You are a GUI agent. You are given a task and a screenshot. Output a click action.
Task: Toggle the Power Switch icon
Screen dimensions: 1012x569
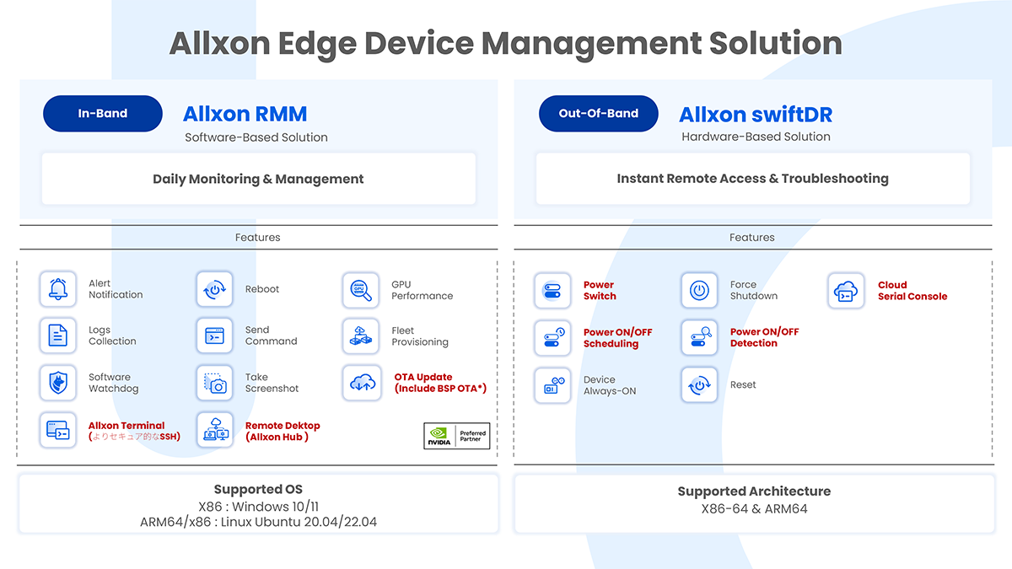pyautogui.click(x=552, y=290)
